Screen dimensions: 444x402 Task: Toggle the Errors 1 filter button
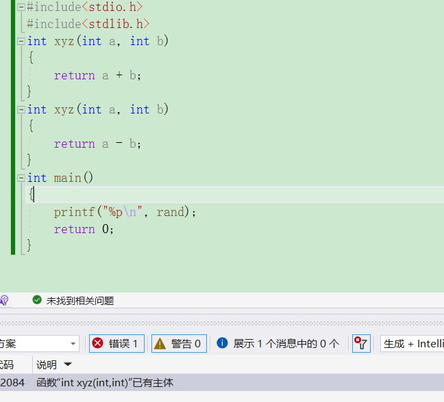(116, 343)
